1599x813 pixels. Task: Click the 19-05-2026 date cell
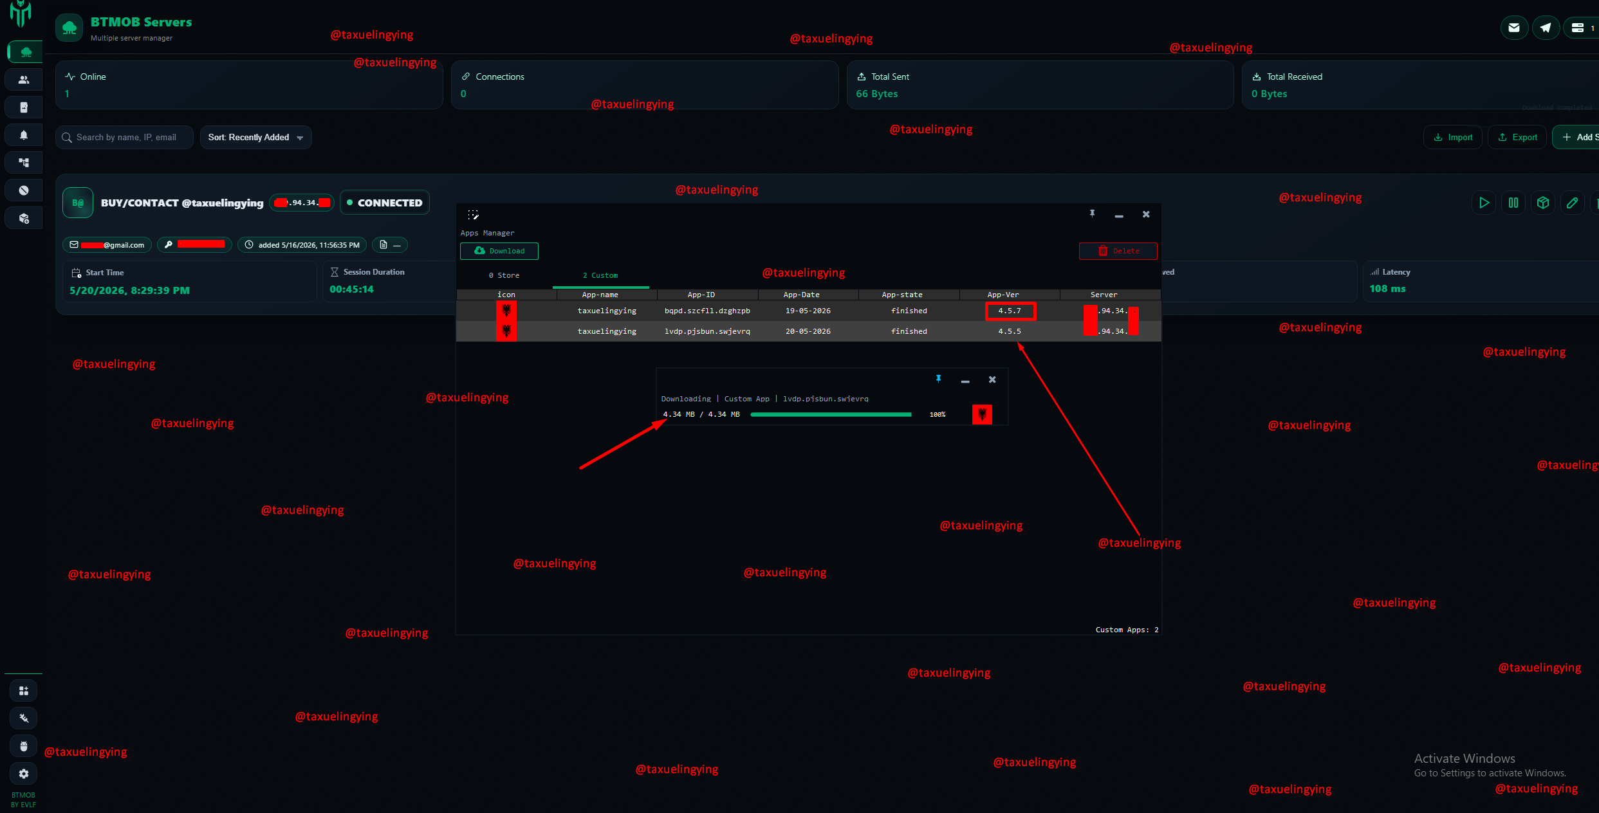click(x=808, y=311)
